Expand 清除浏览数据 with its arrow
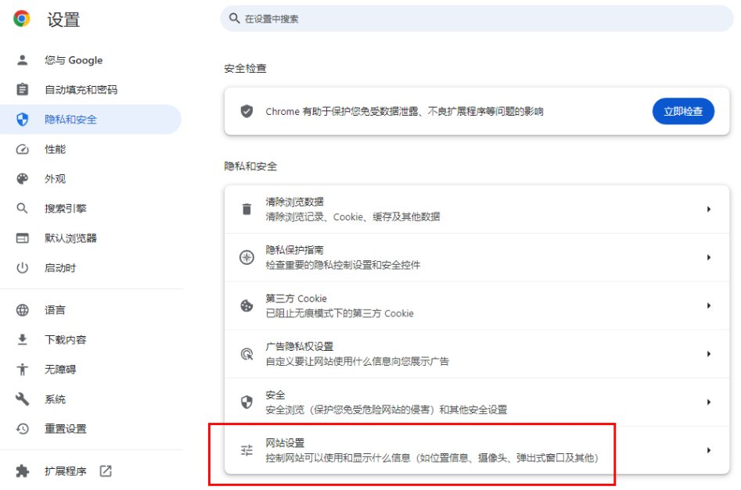Image resolution: width=741 pixels, height=490 pixels. click(x=708, y=209)
